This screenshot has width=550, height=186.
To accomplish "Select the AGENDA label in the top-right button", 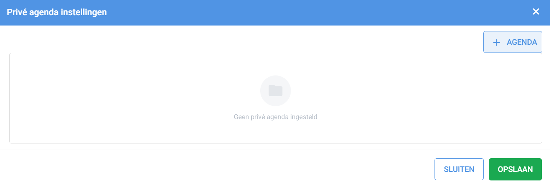I will 522,42.
